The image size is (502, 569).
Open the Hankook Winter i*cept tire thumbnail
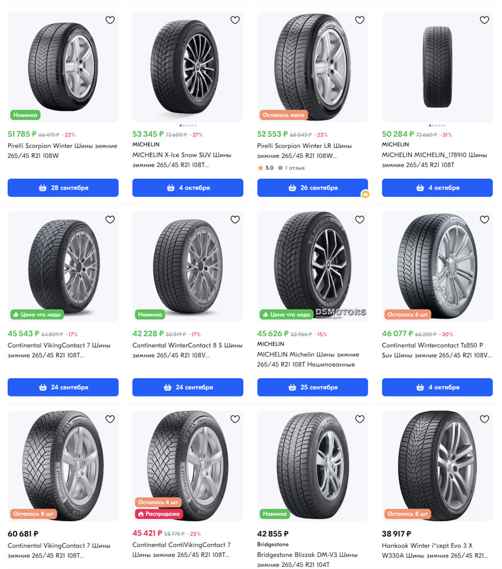[437, 465]
